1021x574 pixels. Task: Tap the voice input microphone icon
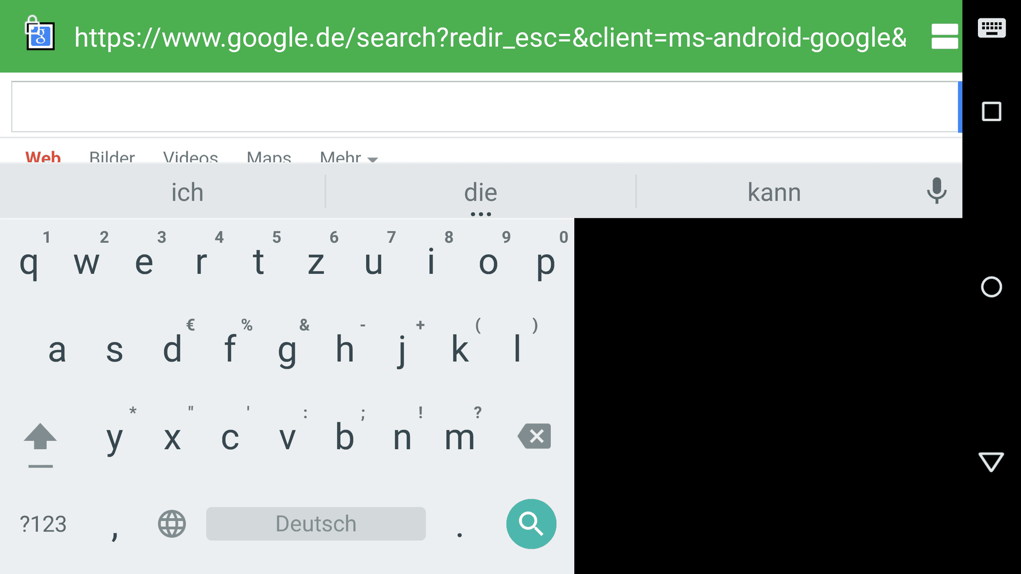click(x=936, y=191)
